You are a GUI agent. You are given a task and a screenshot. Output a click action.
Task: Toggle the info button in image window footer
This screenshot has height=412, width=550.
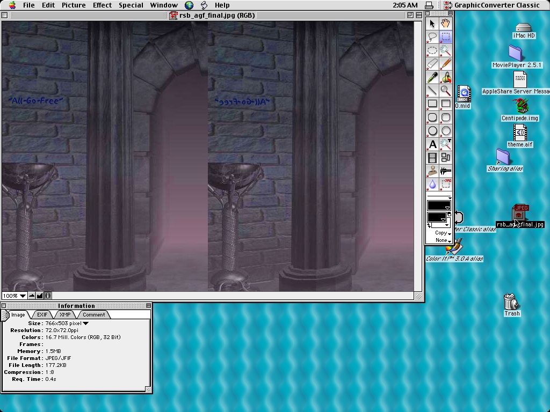click(48, 296)
